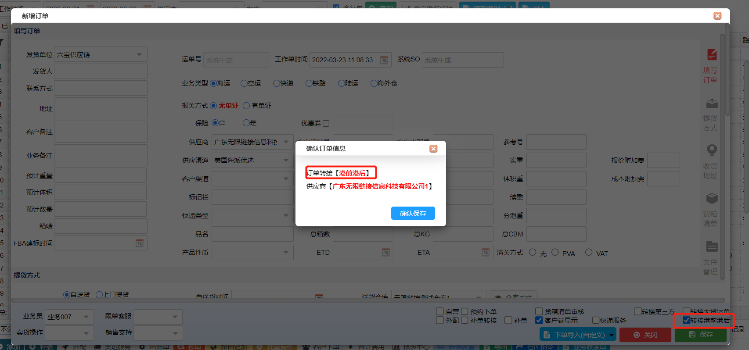749x350 pixels.
Task: Expand the 供应商 dropdown
Action: click(286, 142)
